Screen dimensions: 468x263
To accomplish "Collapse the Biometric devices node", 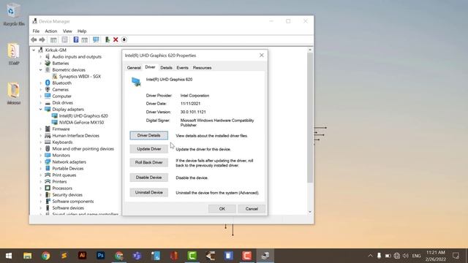I will [41, 70].
